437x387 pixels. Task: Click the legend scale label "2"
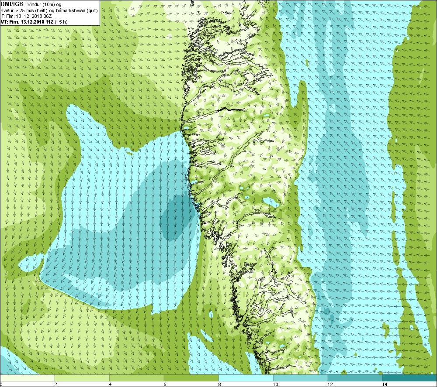coord(56,384)
